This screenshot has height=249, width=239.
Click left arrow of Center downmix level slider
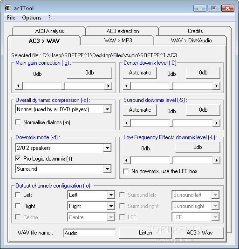click(127, 86)
